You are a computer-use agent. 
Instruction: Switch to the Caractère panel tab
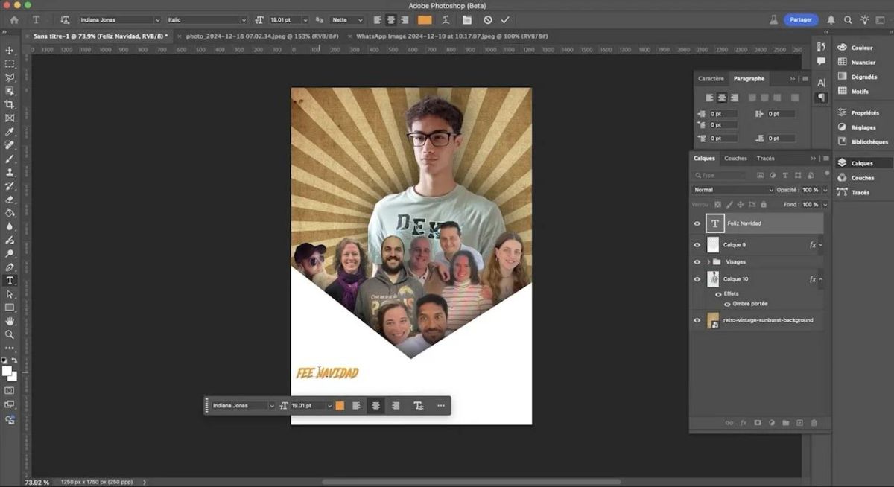711,78
